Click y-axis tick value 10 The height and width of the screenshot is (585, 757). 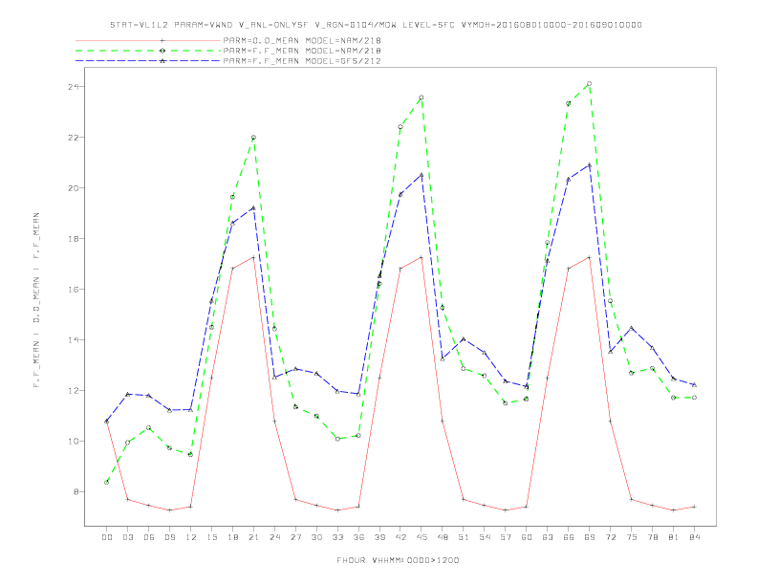point(74,442)
